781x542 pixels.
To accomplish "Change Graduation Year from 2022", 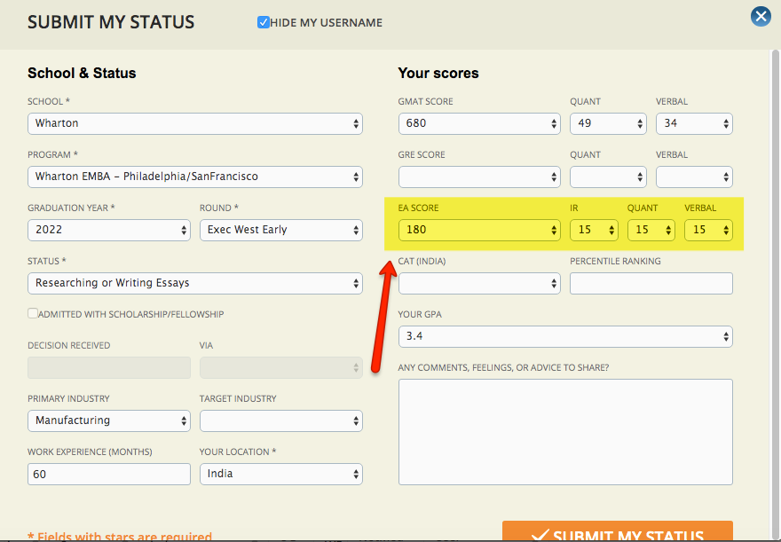I will click(x=108, y=230).
